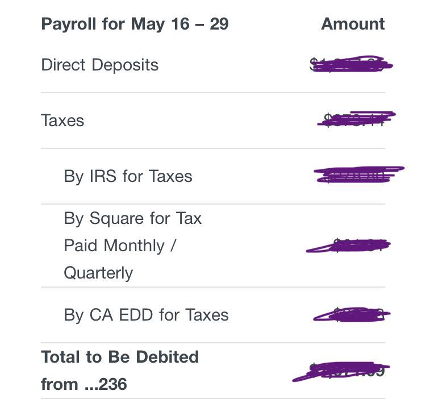Select the Taxes row label
Image resolution: width=426 pixels, height=403 pixels.
point(62,121)
